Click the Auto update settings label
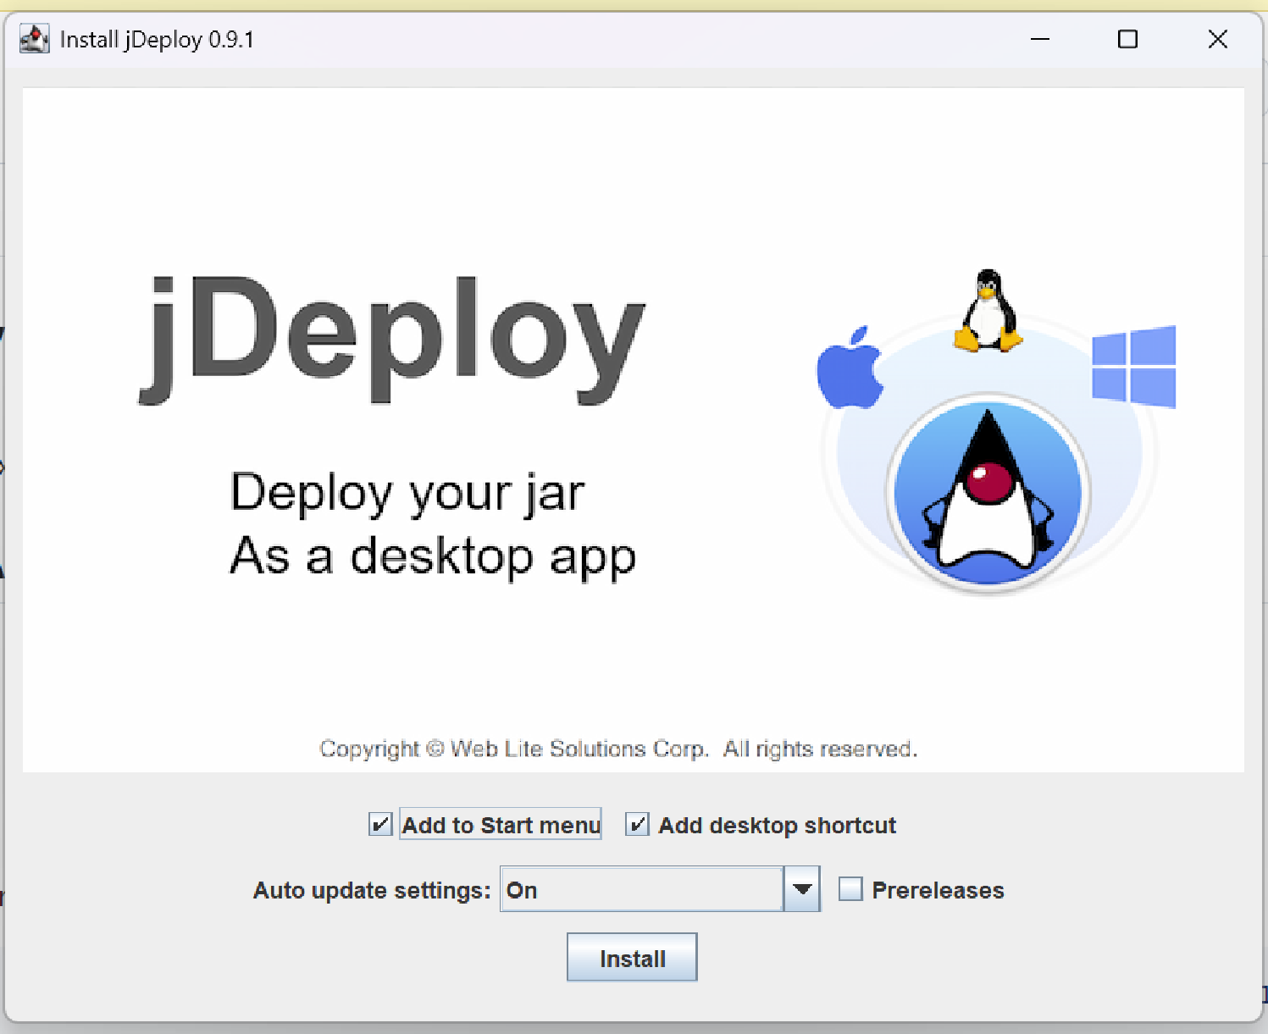The width and height of the screenshot is (1268, 1034). (x=371, y=890)
